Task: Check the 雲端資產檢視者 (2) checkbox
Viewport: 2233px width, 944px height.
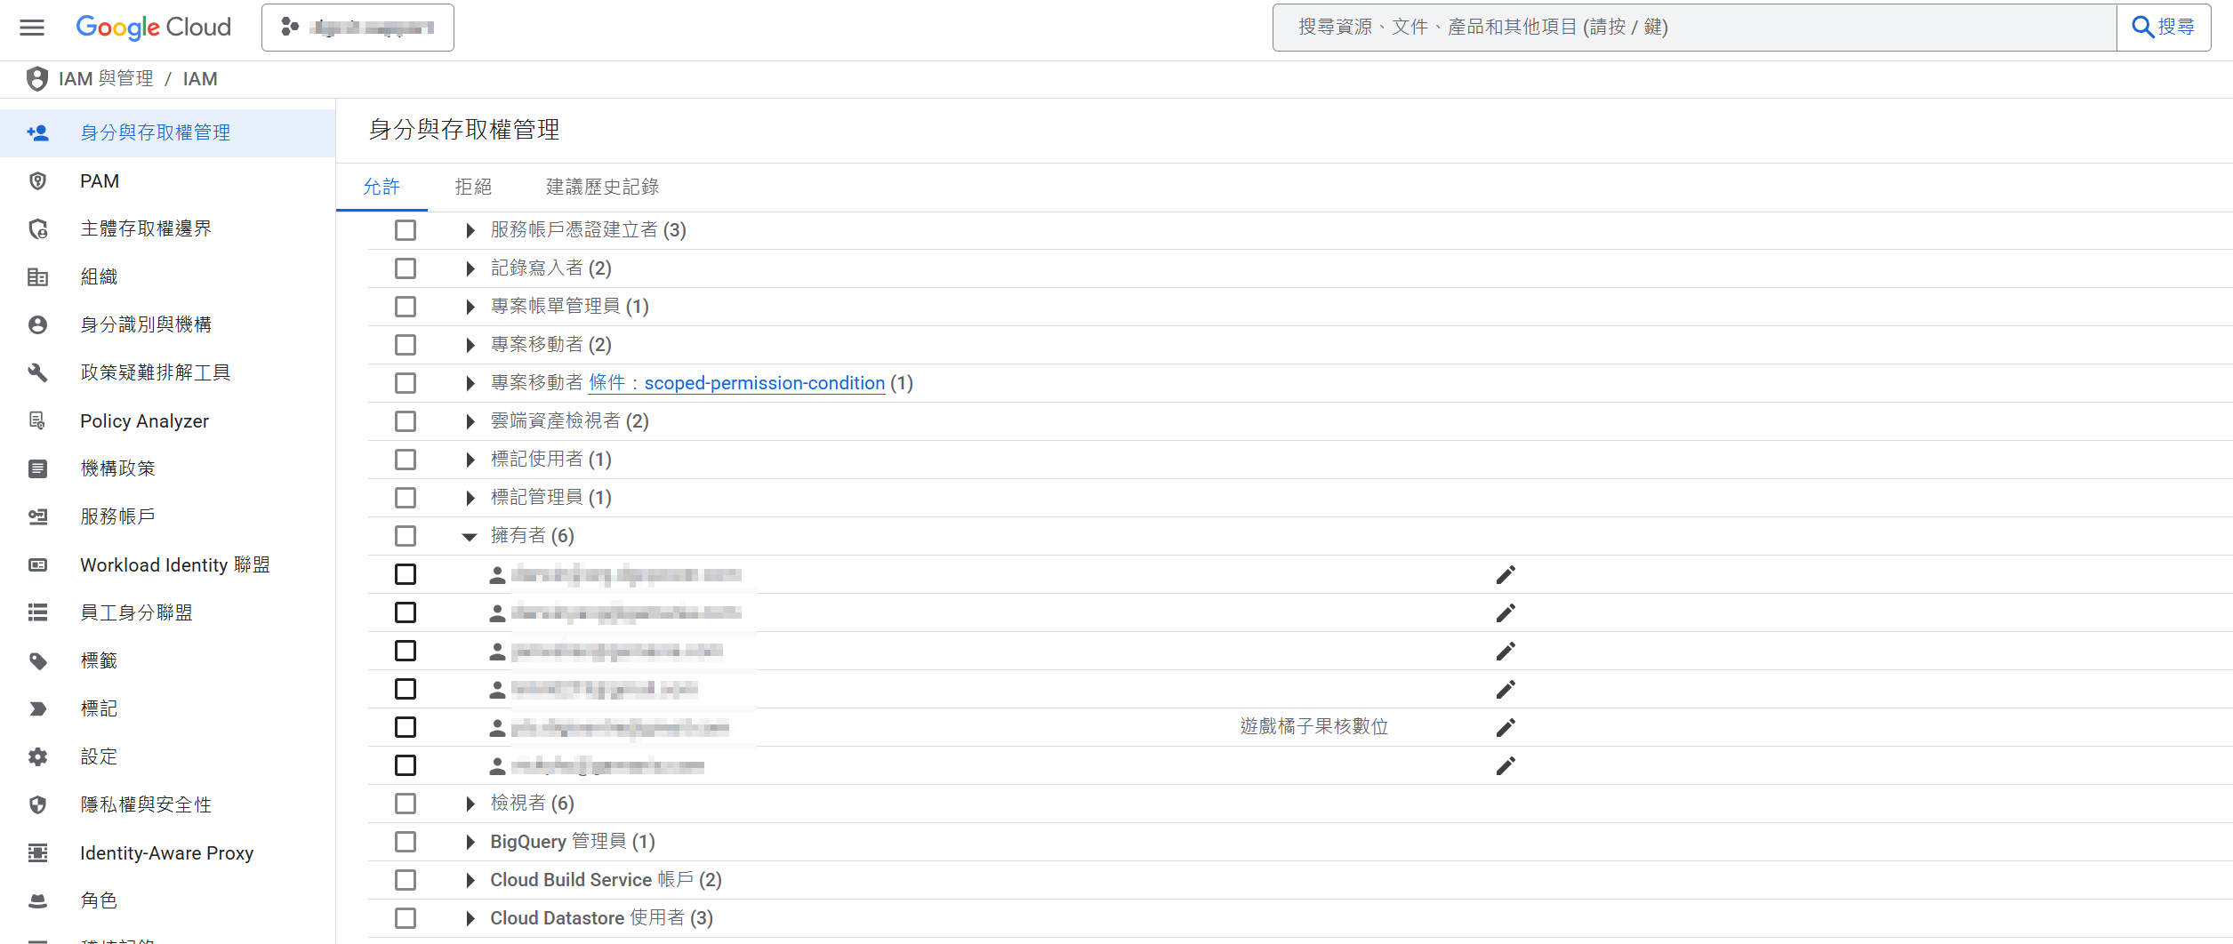Action: [406, 421]
